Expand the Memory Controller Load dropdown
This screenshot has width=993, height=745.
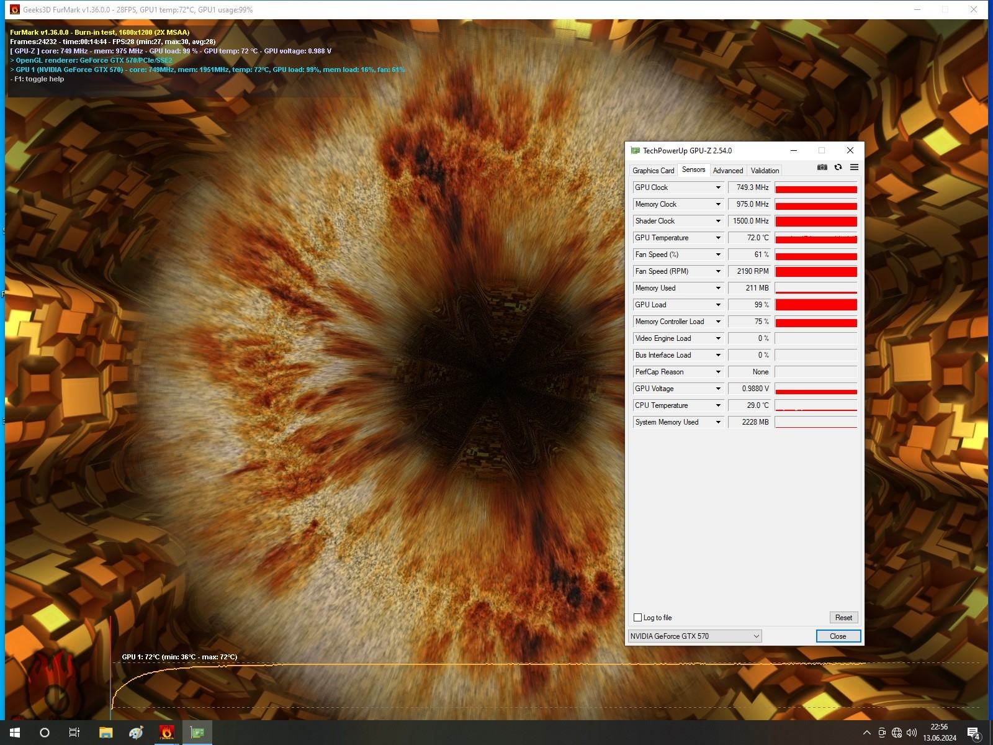718,322
